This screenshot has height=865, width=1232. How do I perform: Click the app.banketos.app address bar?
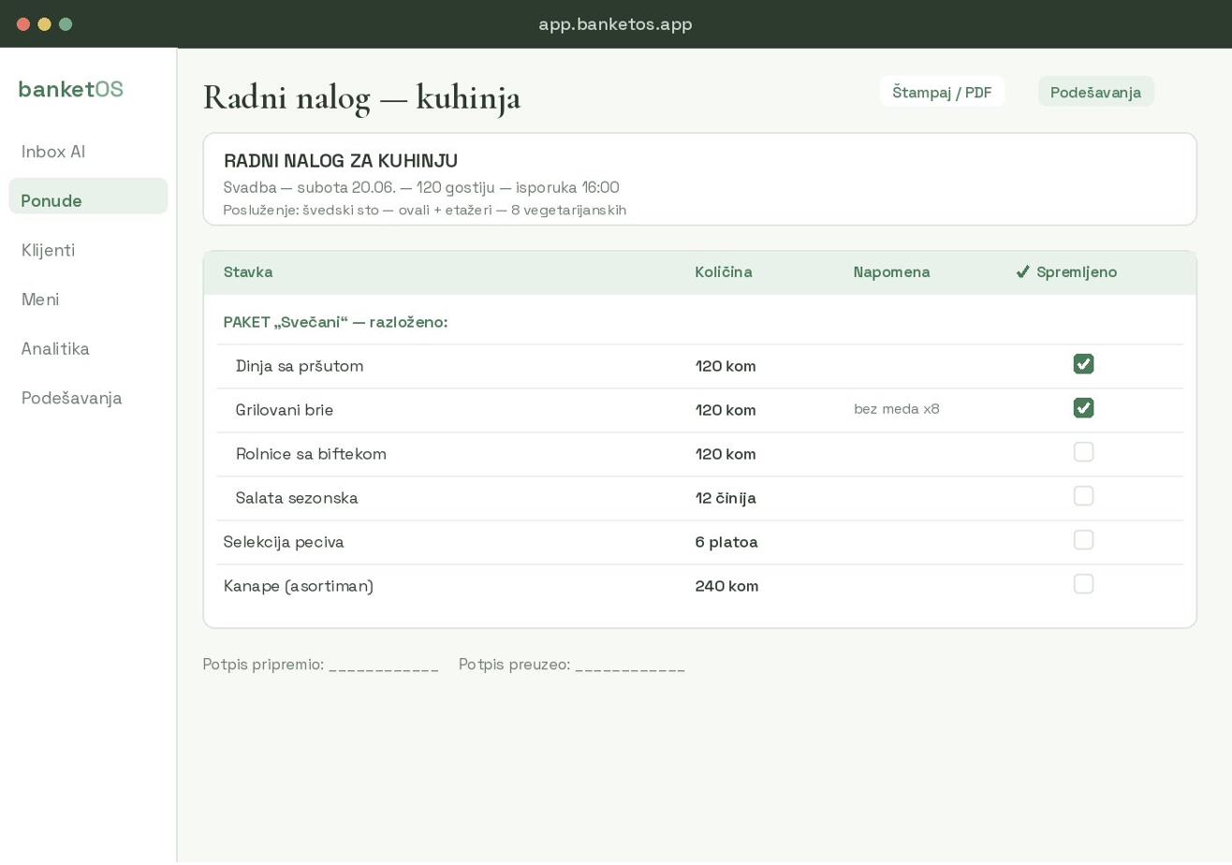click(615, 24)
